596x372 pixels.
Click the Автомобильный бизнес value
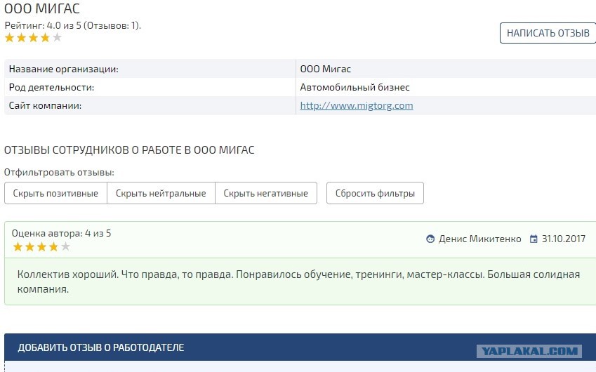tap(355, 88)
